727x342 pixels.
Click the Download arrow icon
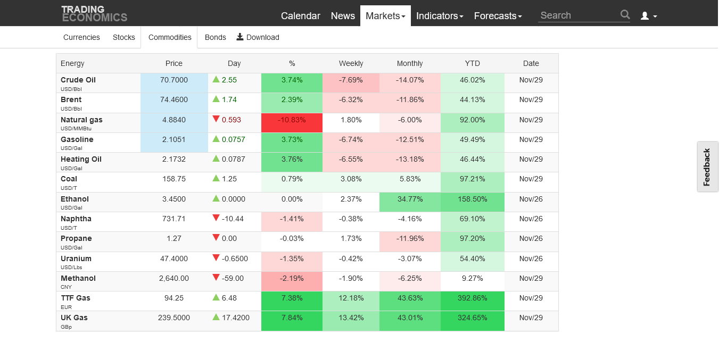click(x=240, y=37)
